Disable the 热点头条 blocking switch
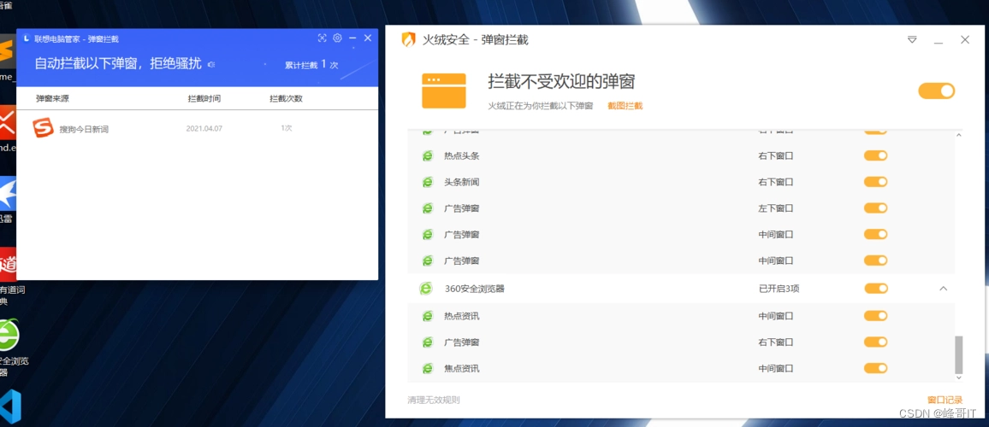Viewport: 989px width, 427px height. coord(876,155)
